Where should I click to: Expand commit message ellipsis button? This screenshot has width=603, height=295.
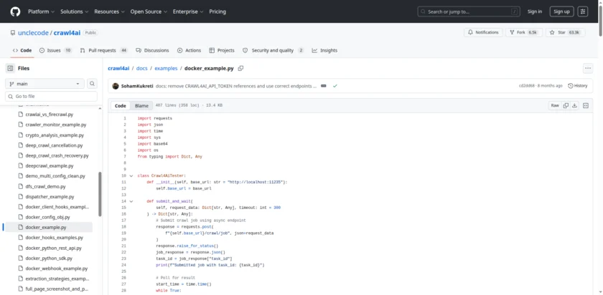point(324,86)
